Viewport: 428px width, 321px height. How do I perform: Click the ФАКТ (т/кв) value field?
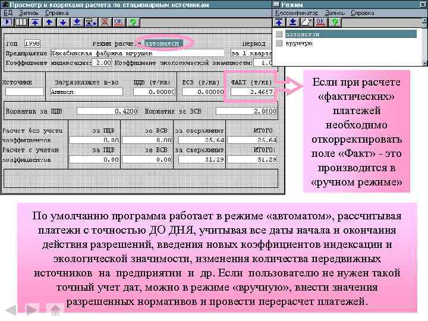(251, 92)
